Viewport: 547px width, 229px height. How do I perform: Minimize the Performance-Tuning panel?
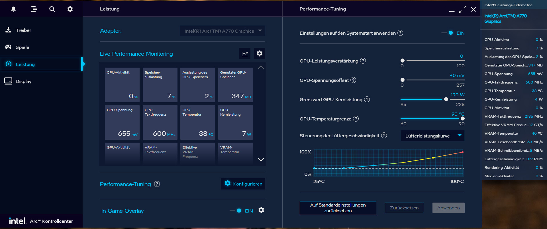452,11
